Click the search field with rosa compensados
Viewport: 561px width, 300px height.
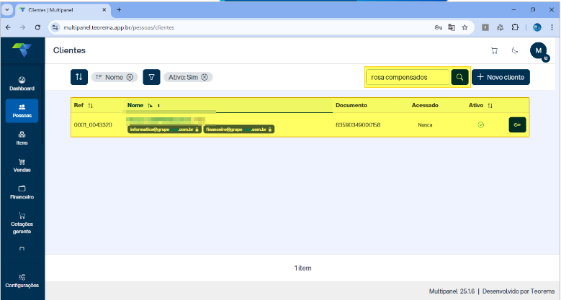tap(408, 77)
